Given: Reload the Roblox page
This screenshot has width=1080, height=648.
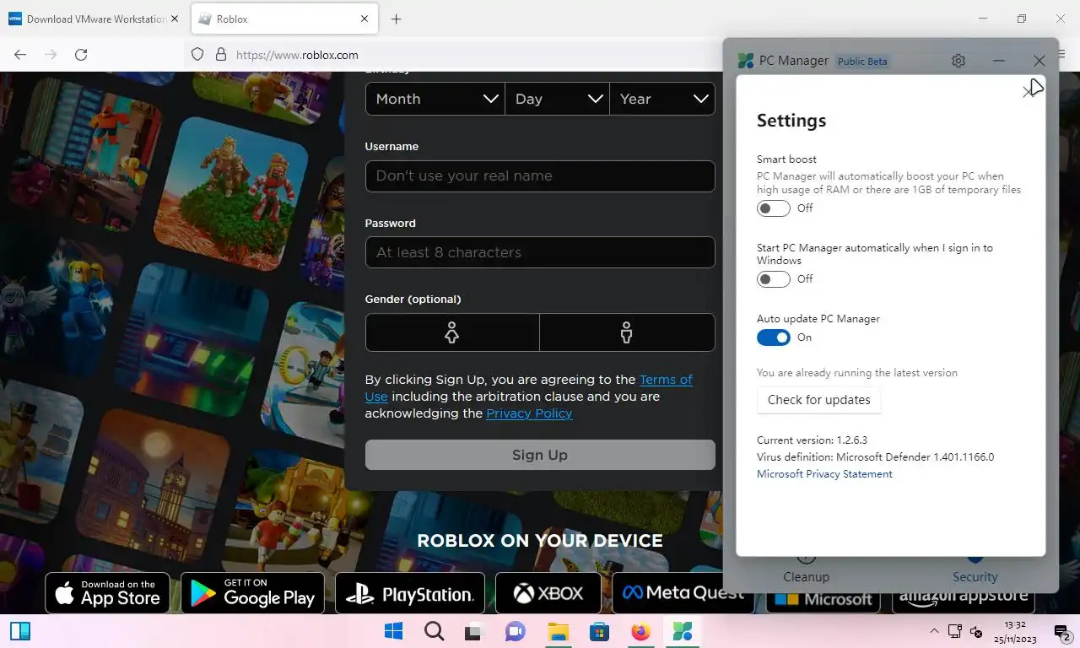Looking at the screenshot, I should pos(81,54).
